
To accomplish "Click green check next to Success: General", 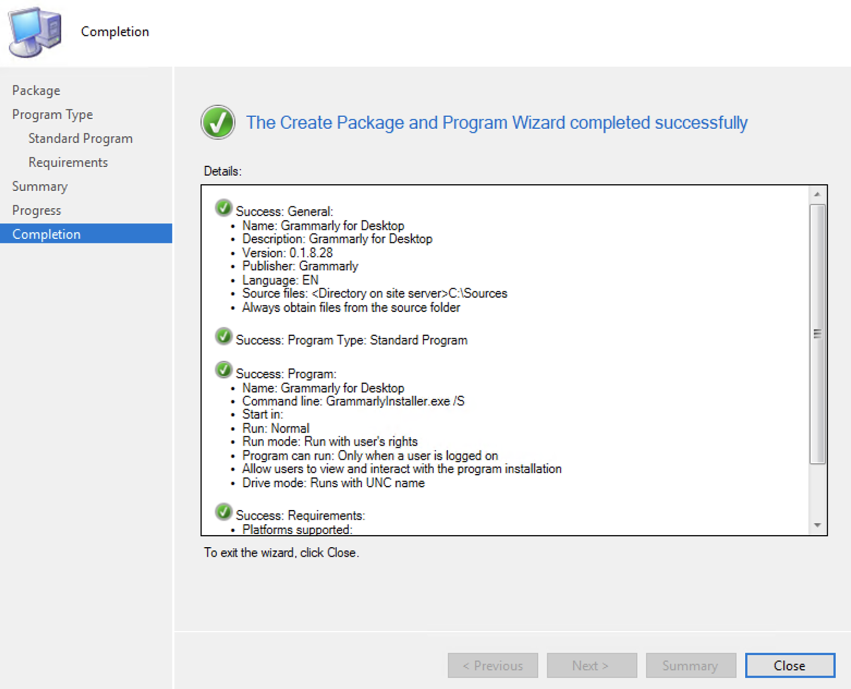I will click(x=223, y=208).
